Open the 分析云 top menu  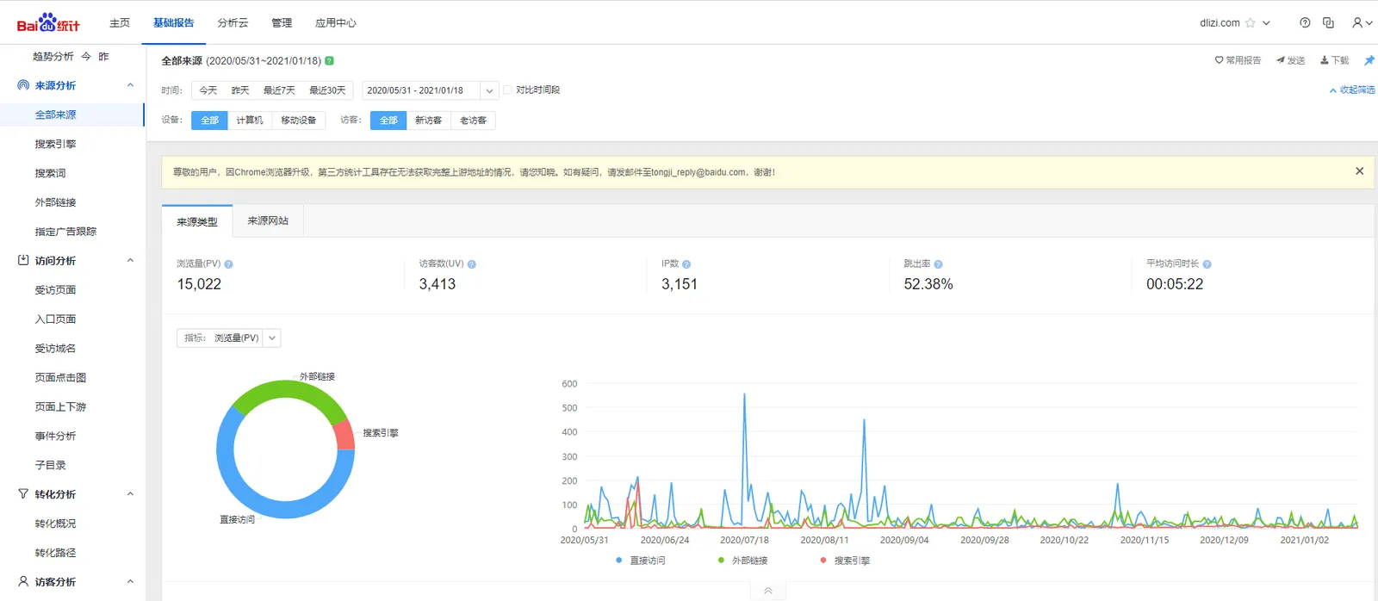click(233, 23)
